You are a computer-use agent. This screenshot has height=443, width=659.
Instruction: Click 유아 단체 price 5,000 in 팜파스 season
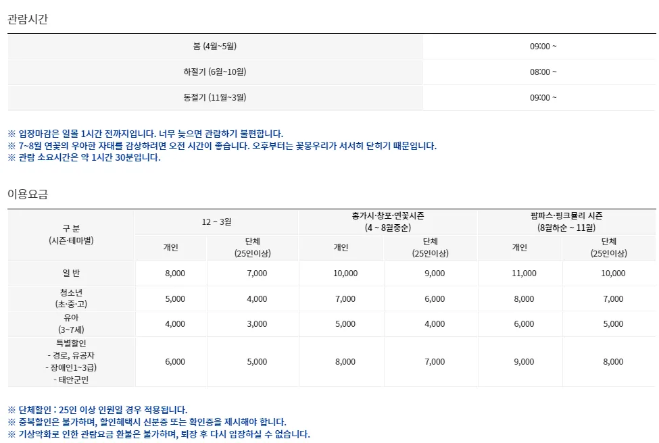[x=613, y=324]
